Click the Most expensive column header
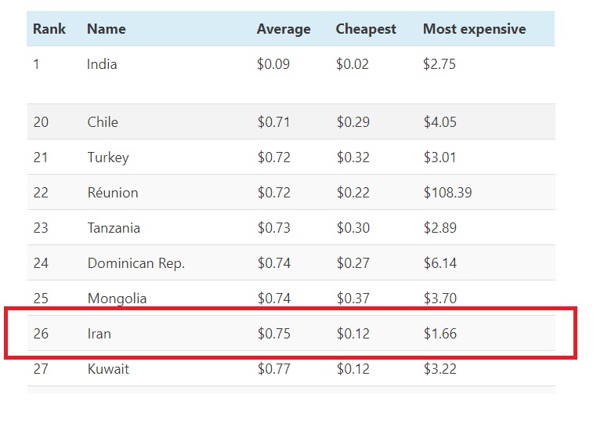This screenshot has width=604, height=427. (474, 29)
